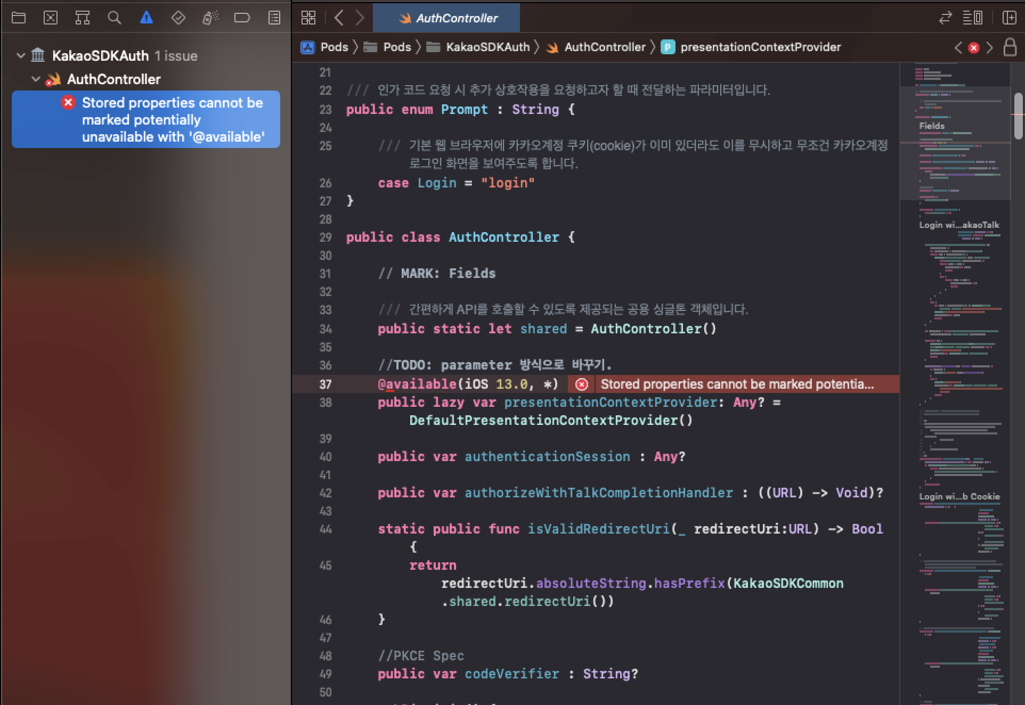Open the Project navigator folder icon
Image resolution: width=1025 pixels, height=705 pixels.
[19, 18]
